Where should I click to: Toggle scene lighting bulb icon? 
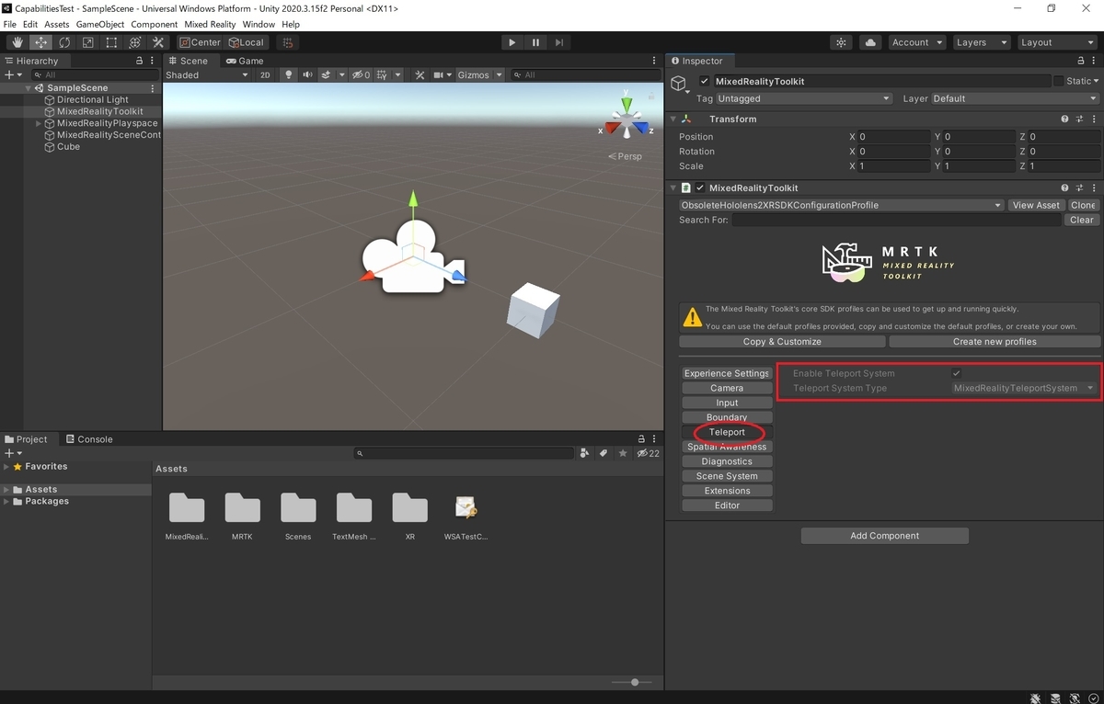click(289, 75)
